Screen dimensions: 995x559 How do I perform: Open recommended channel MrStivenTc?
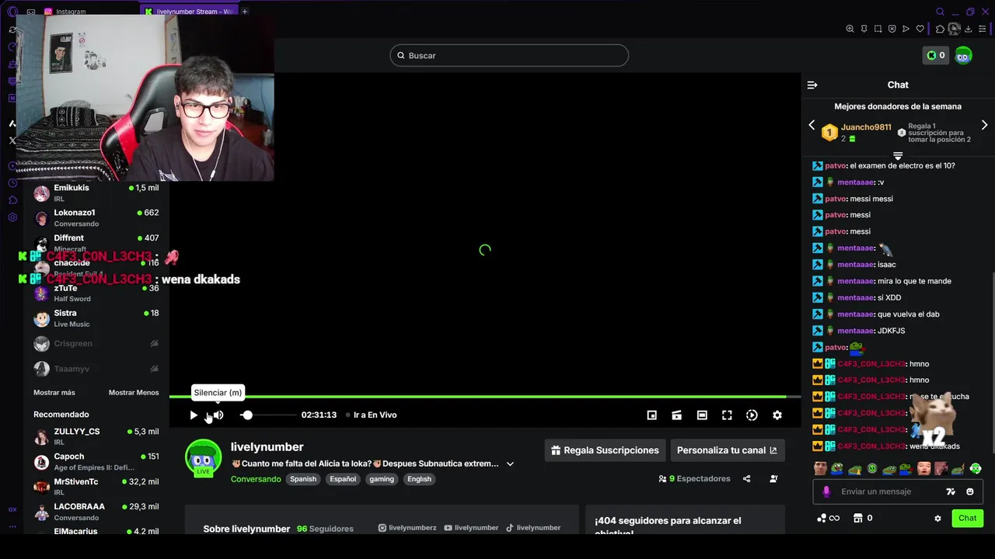tap(96, 487)
